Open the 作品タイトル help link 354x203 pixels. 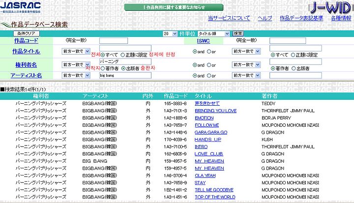coord(26,52)
